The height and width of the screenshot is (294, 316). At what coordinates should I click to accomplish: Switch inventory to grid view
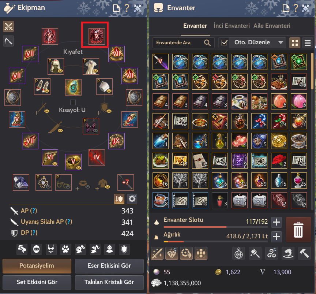click(295, 43)
